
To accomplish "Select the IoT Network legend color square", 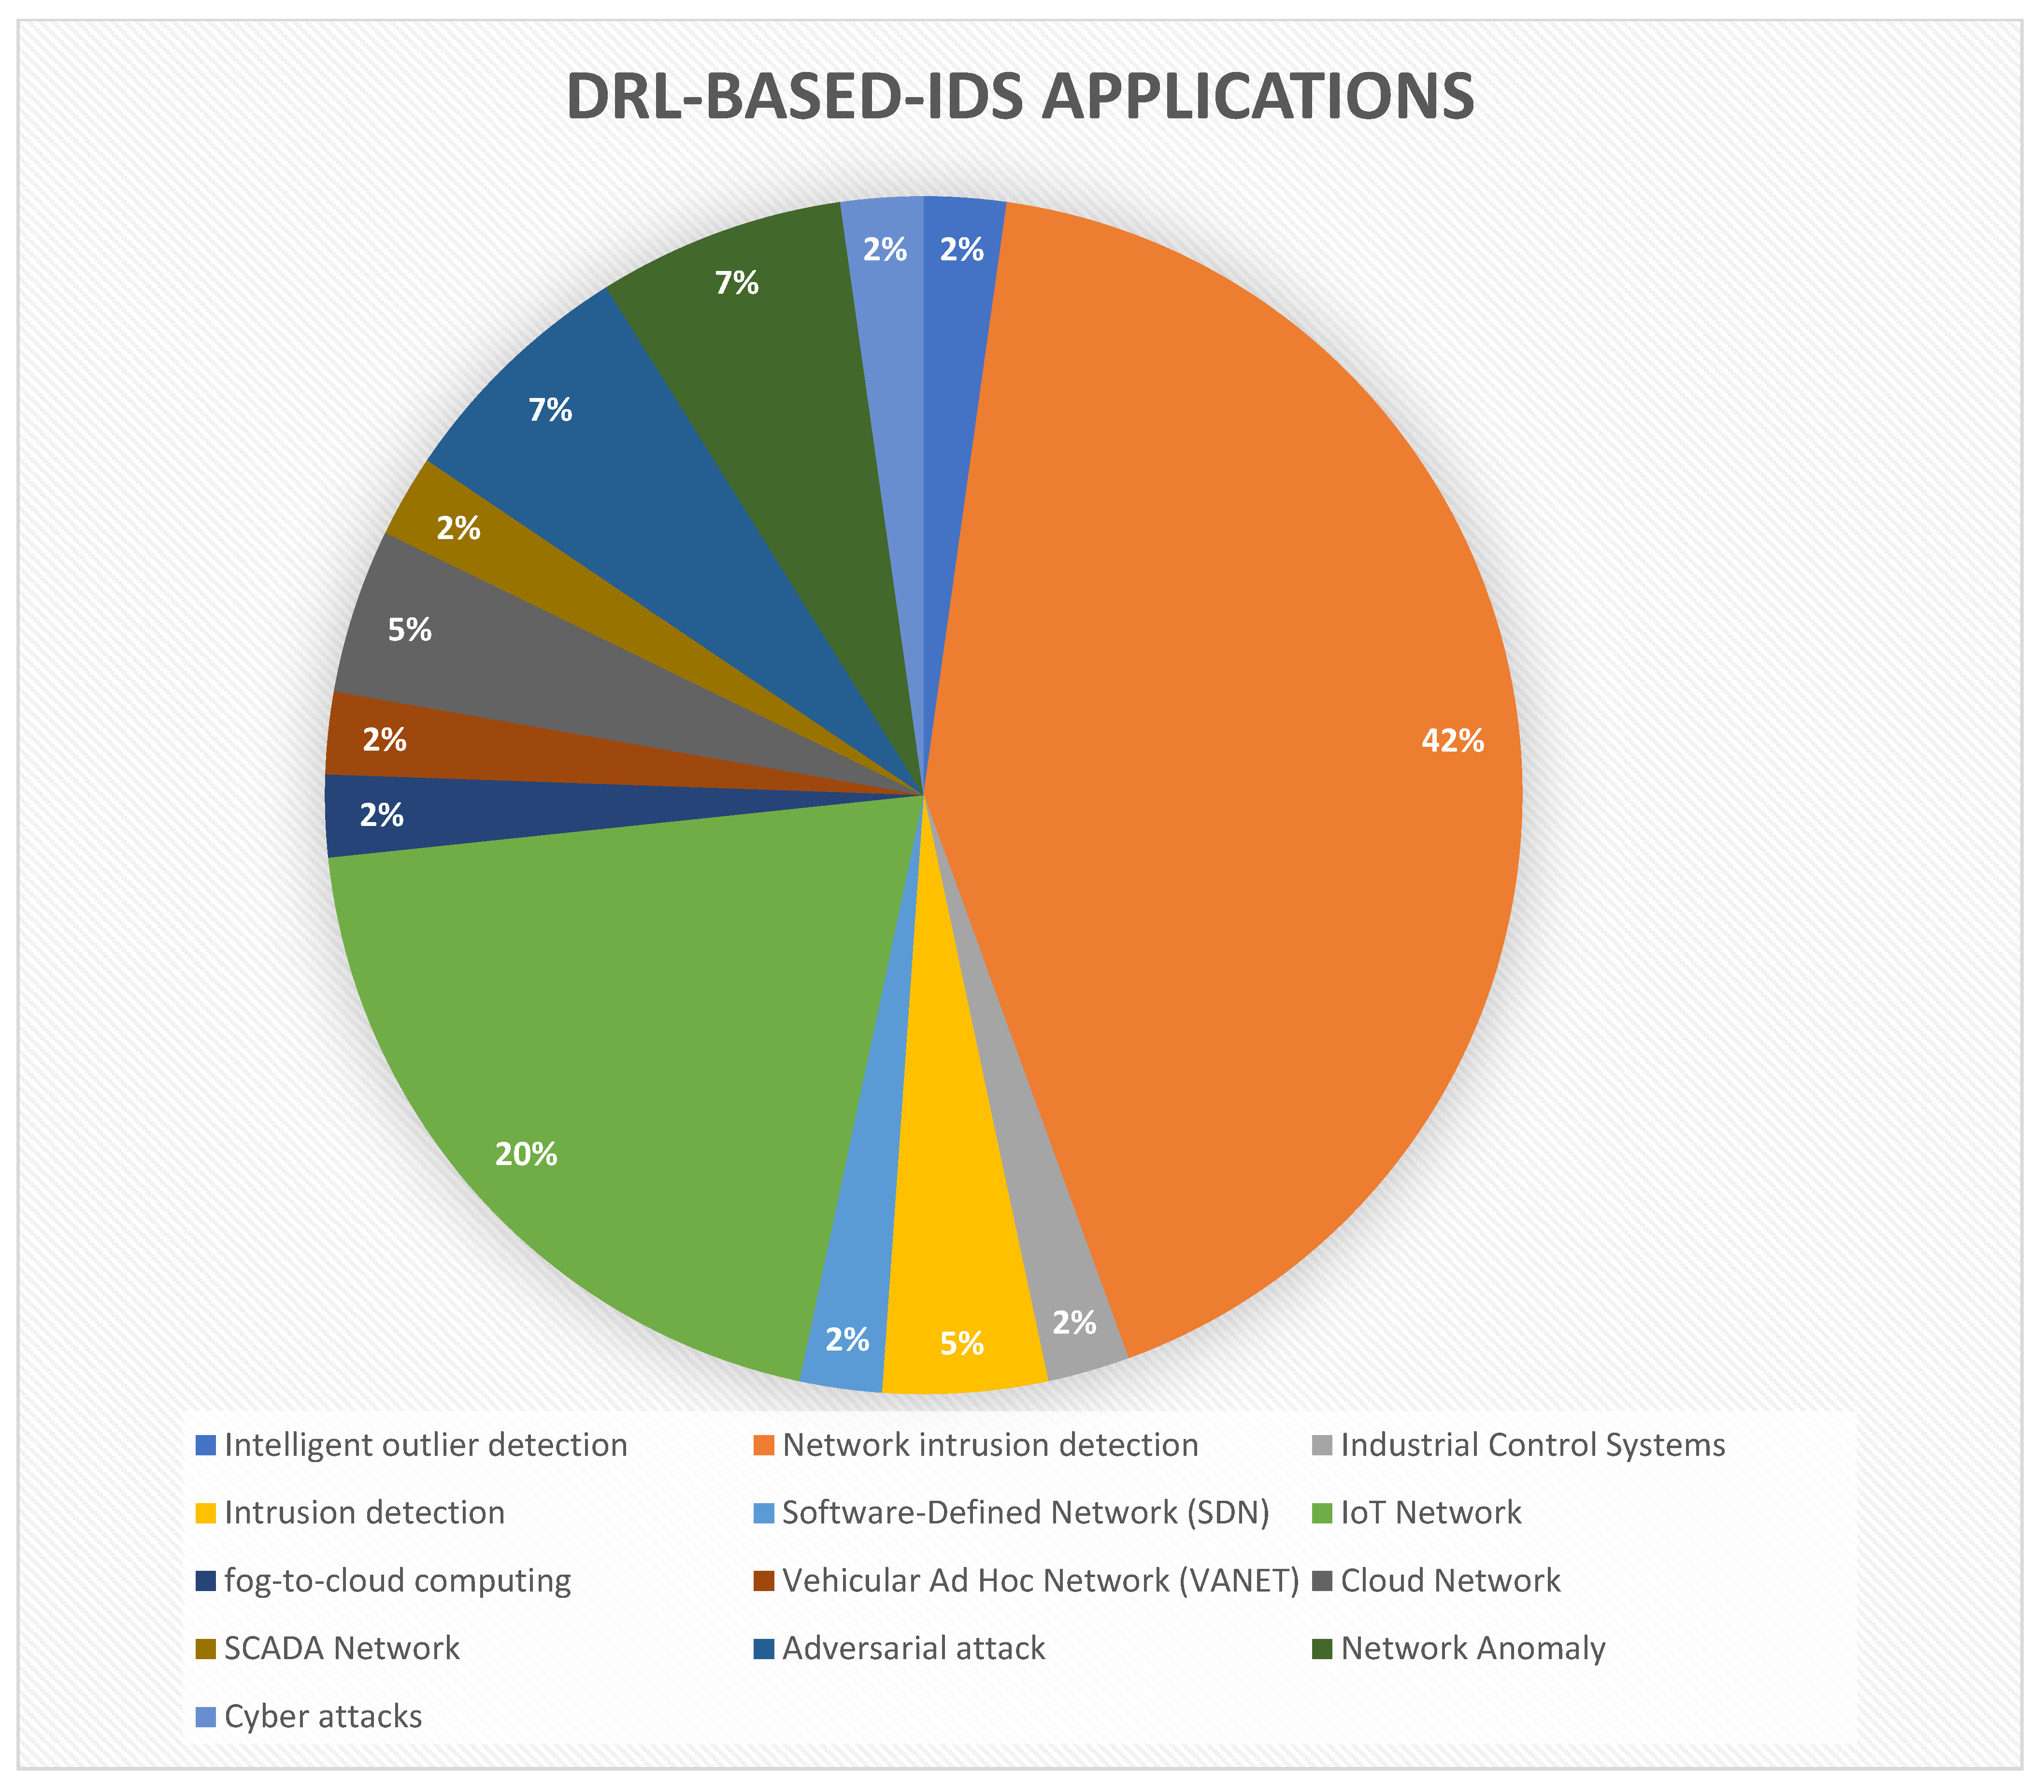I will click(1321, 1513).
